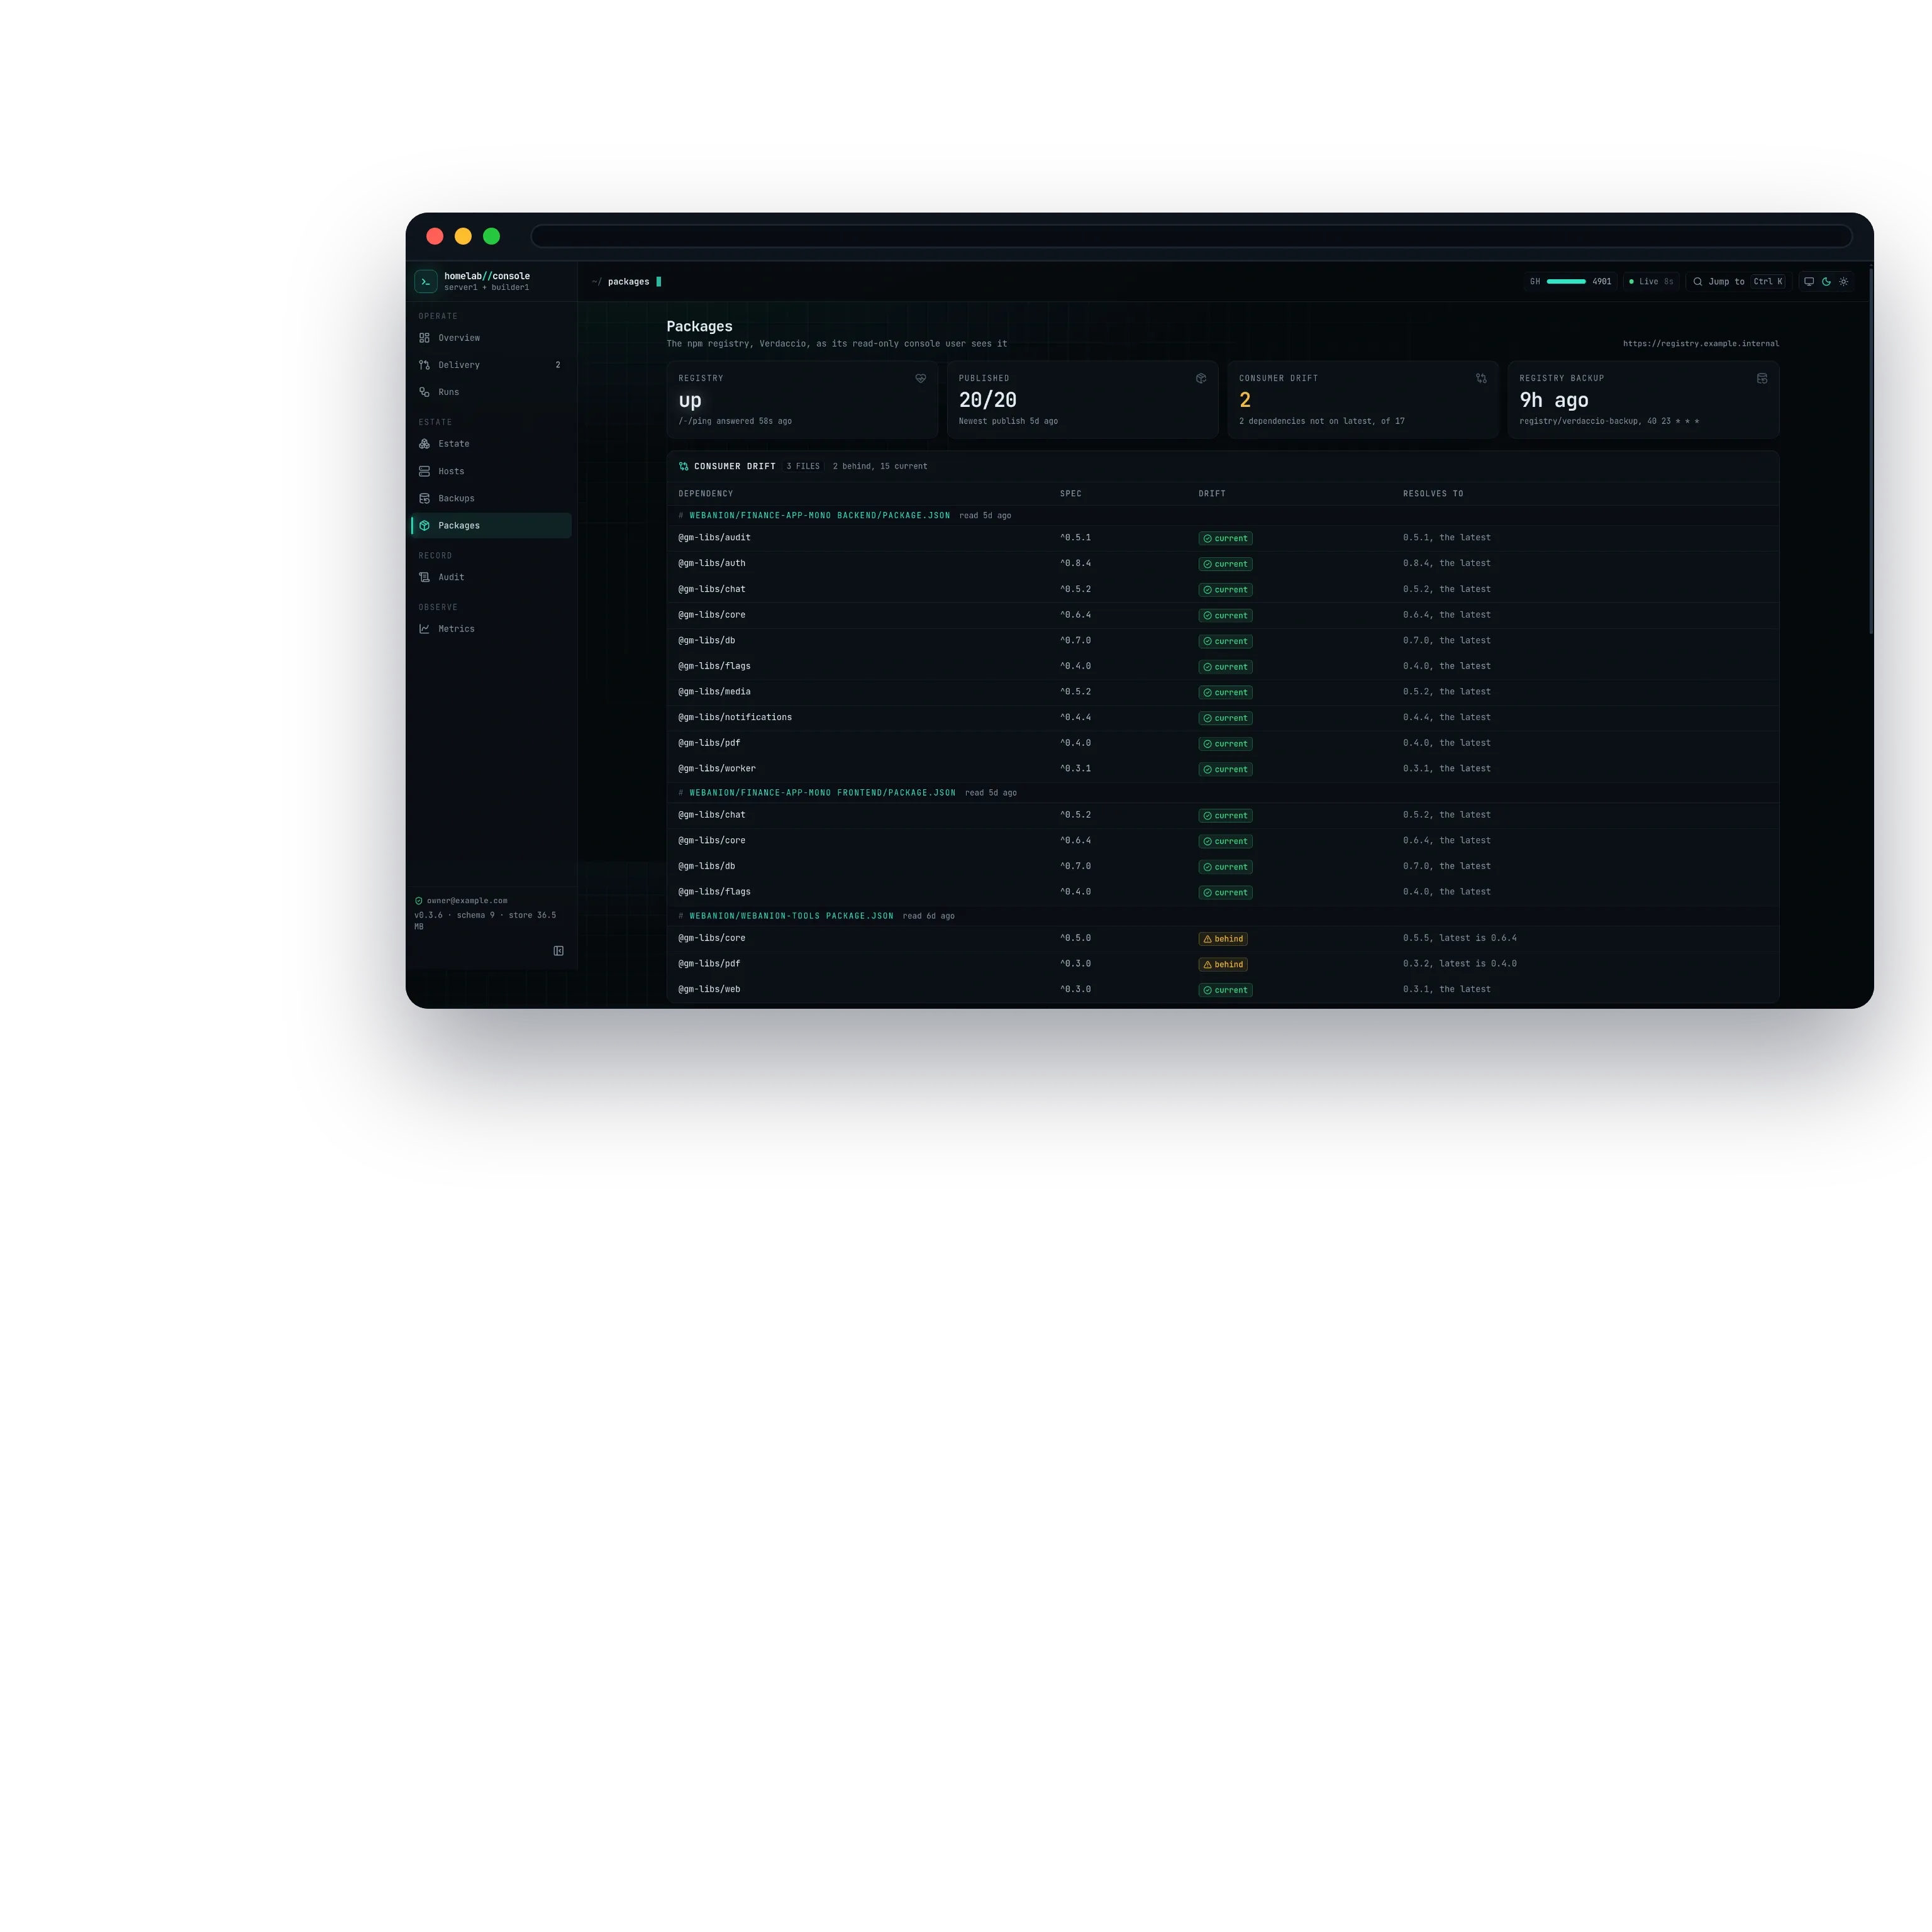Viewport: 1932px width, 1932px height.
Task: Click the package box icon in the Published card
Action: (1201, 378)
